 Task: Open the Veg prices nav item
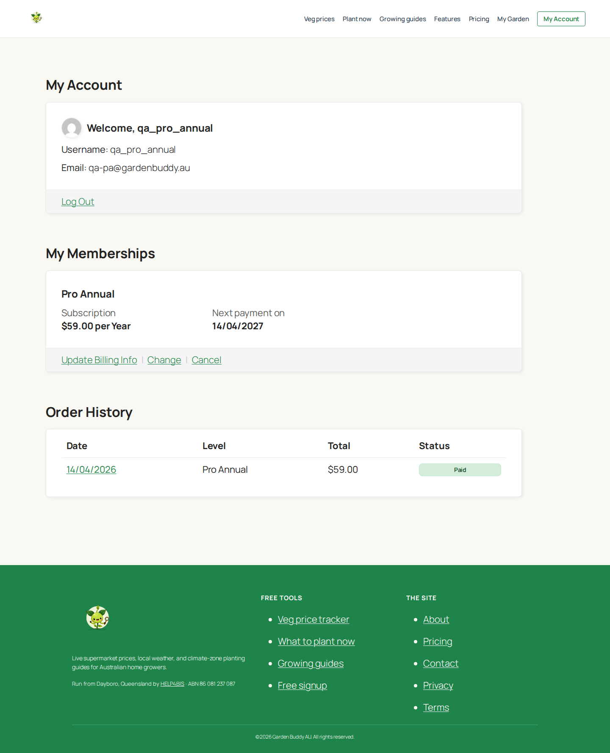point(319,19)
